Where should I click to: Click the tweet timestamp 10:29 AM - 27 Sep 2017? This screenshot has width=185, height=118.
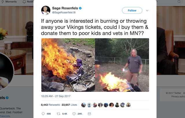coord(56,96)
